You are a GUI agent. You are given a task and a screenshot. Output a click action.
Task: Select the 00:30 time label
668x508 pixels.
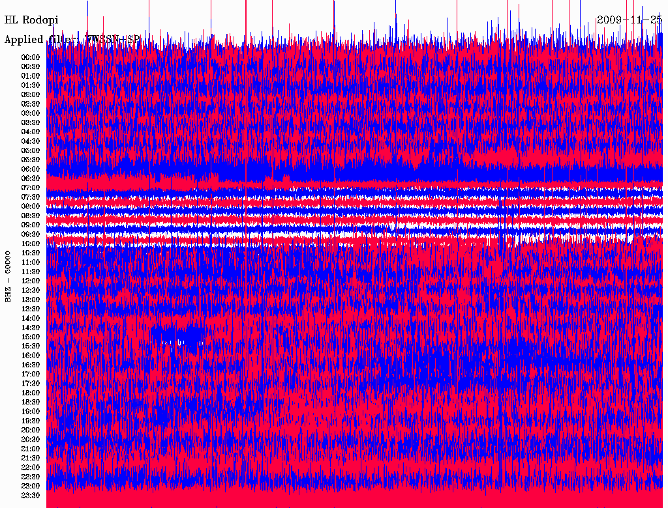click(31, 67)
